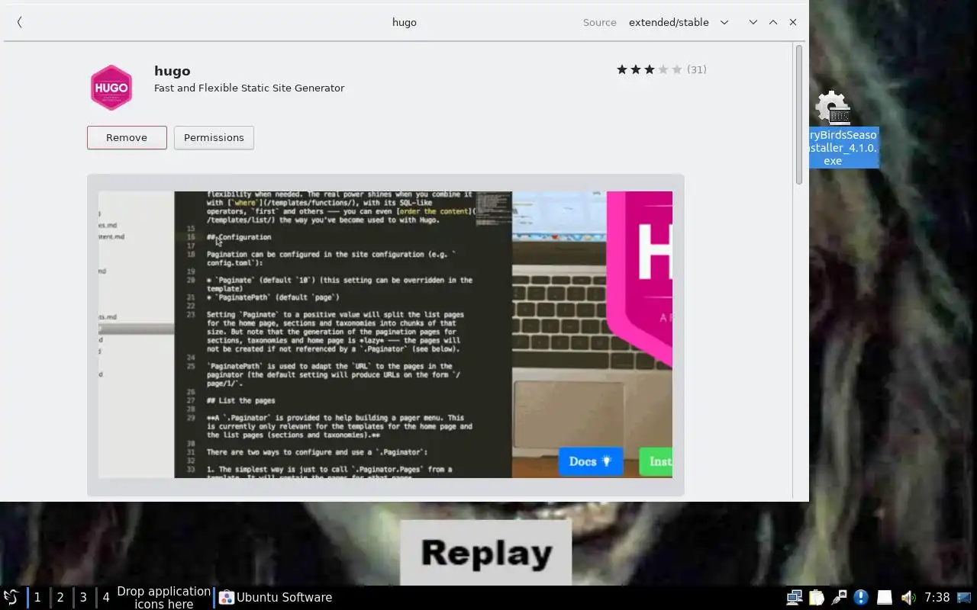Click the white square tray icon
Screen dimensions: 977x610
pyautogui.click(x=884, y=597)
